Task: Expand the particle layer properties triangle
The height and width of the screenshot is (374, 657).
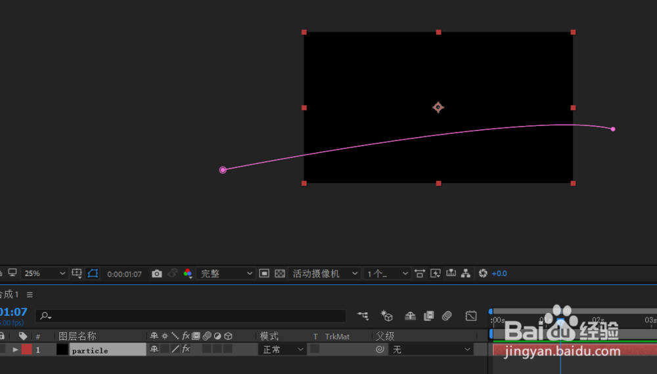Action: [15, 350]
